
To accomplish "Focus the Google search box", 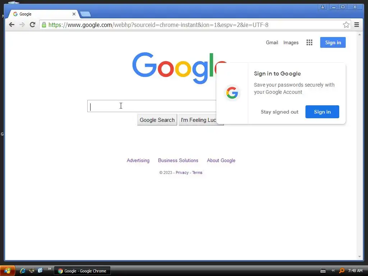I will pyautogui.click(x=152, y=106).
